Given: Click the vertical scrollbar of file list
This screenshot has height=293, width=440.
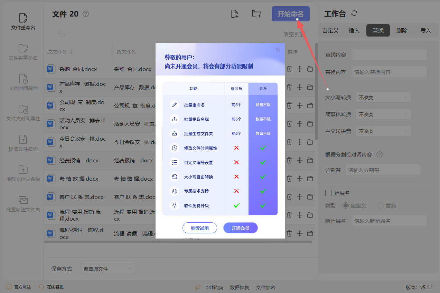Looking at the screenshot, I should click(x=317, y=91).
